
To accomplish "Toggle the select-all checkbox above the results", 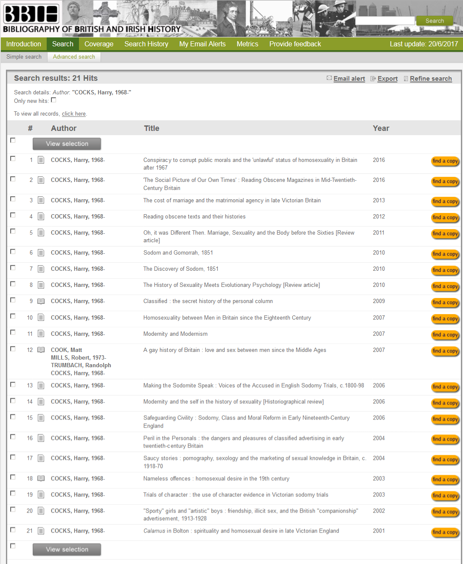I will [13, 140].
